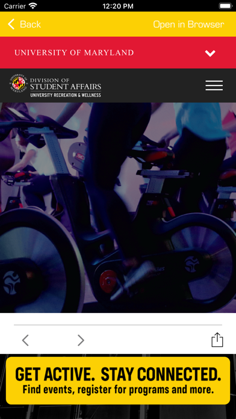The image size is (236, 419).
Task: Open the University of Maryland link
Action: (74, 52)
